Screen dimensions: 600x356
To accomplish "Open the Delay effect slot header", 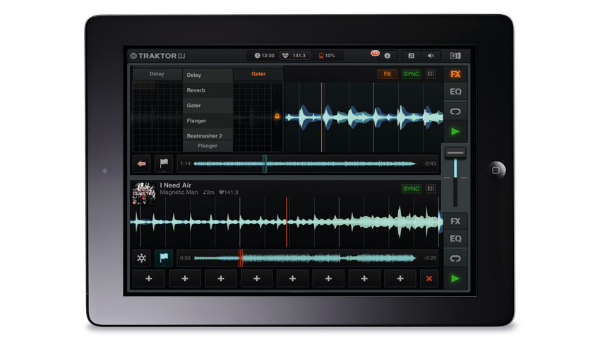I will click(x=157, y=74).
